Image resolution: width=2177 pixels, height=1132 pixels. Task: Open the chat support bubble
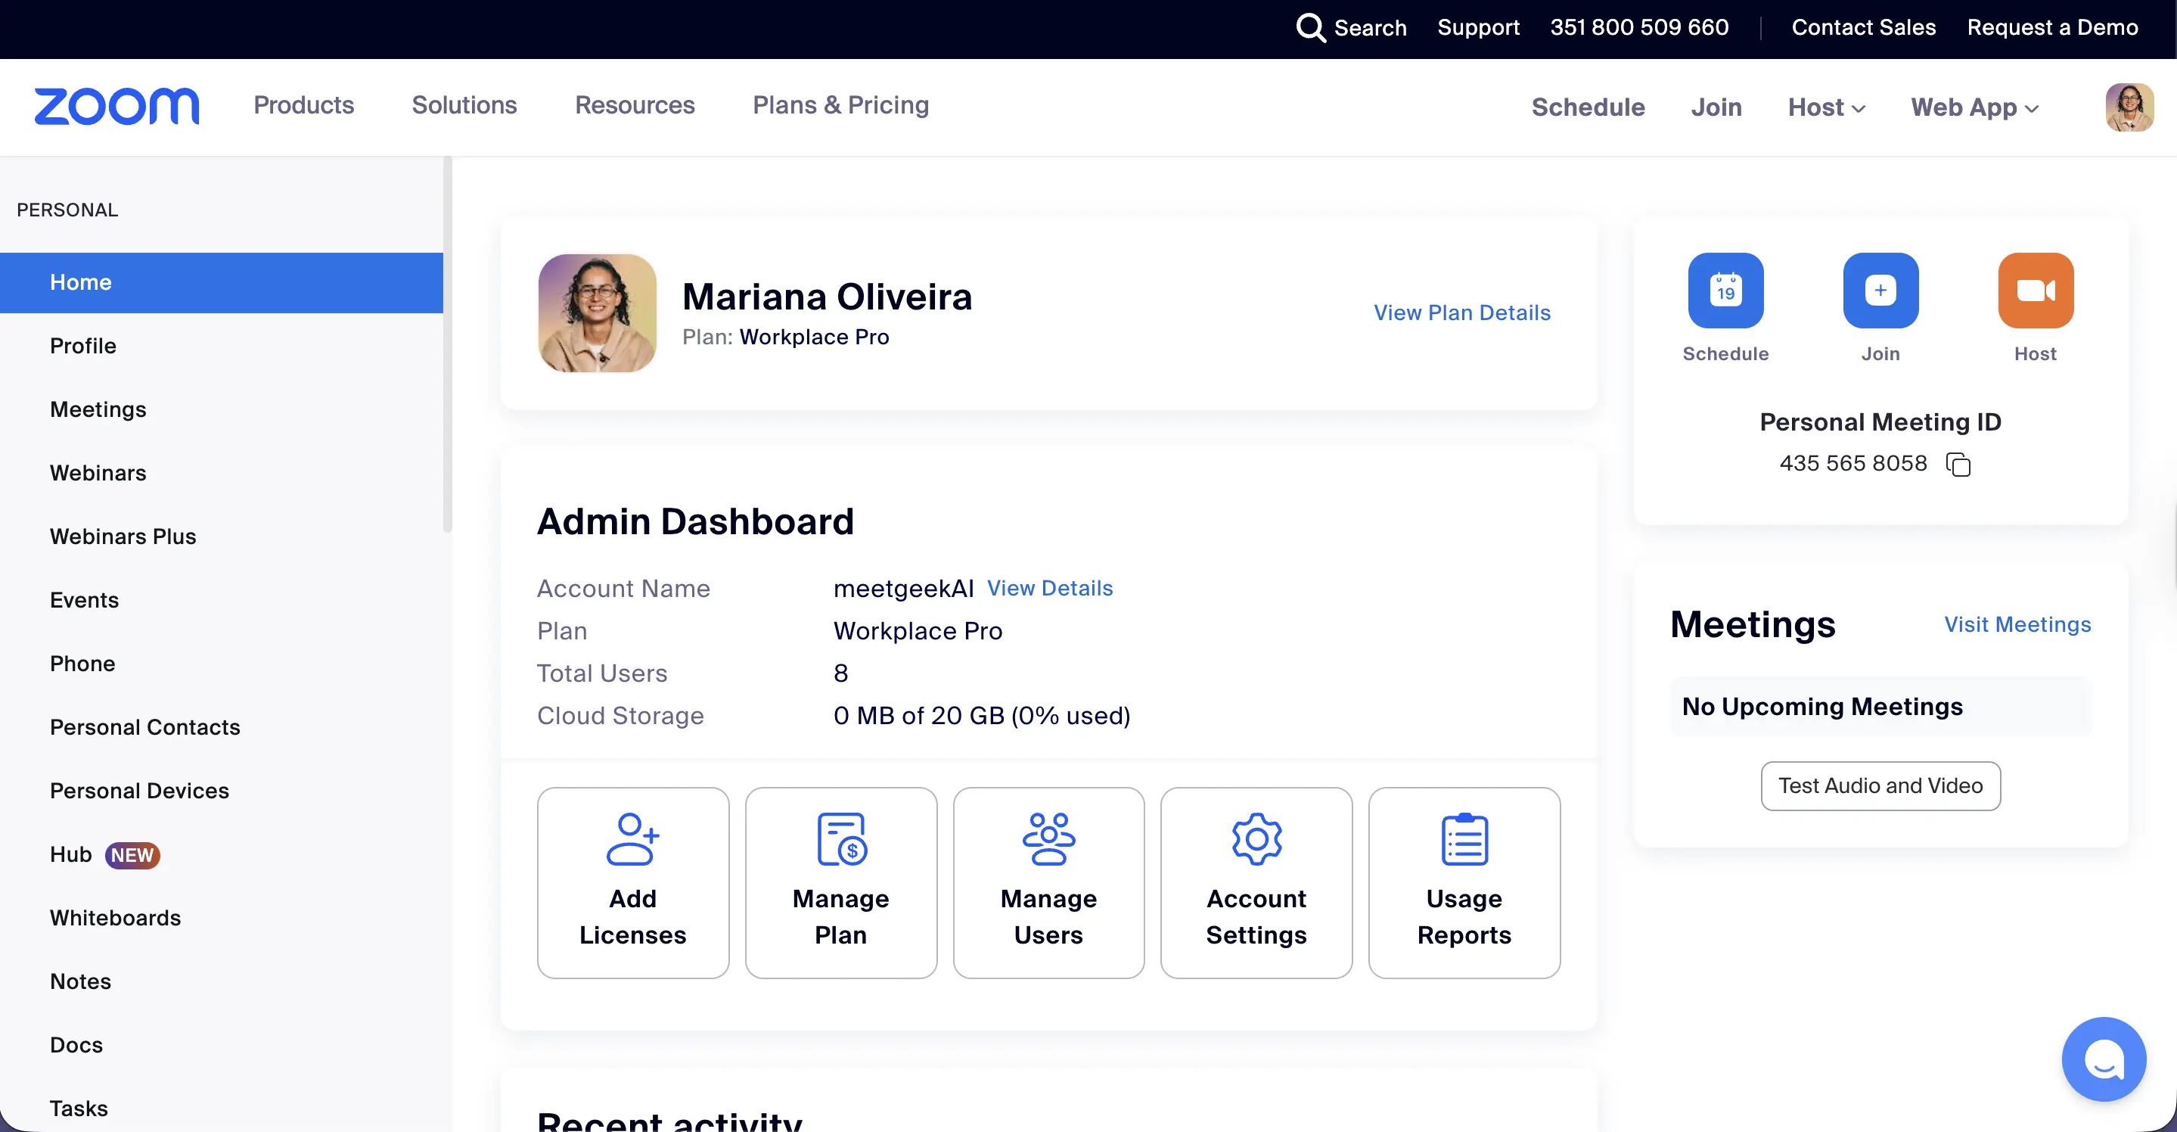[2103, 1059]
